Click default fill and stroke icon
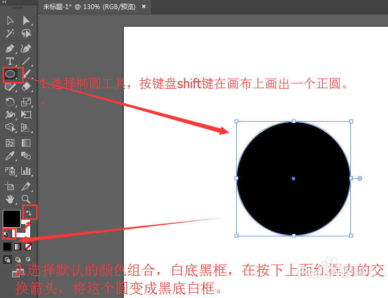 pyautogui.click(x=6, y=233)
